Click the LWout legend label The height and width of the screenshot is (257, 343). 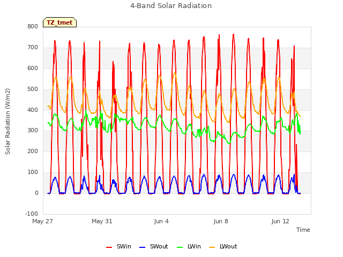tap(228, 246)
